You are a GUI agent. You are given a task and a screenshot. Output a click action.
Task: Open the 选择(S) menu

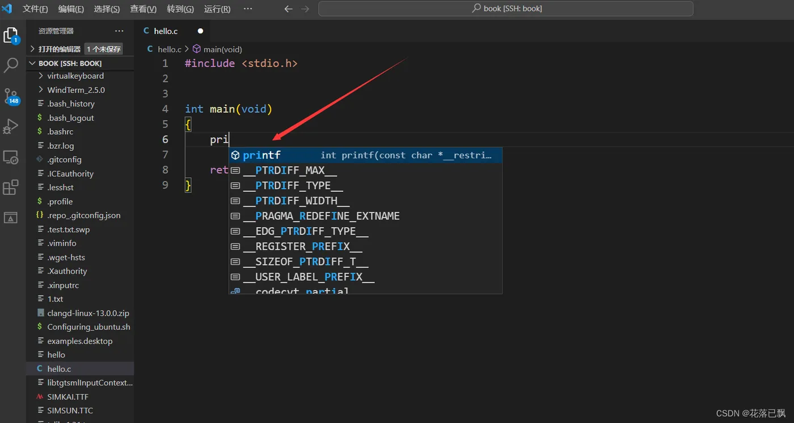[107, 8]
